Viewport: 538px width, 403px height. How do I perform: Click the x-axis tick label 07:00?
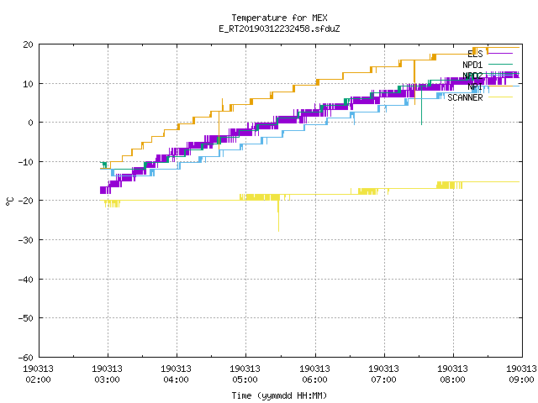(383, 379)
